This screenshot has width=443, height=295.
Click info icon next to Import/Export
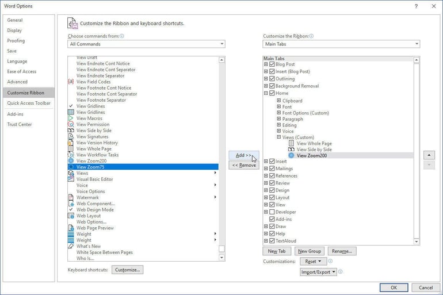point(341,271)
